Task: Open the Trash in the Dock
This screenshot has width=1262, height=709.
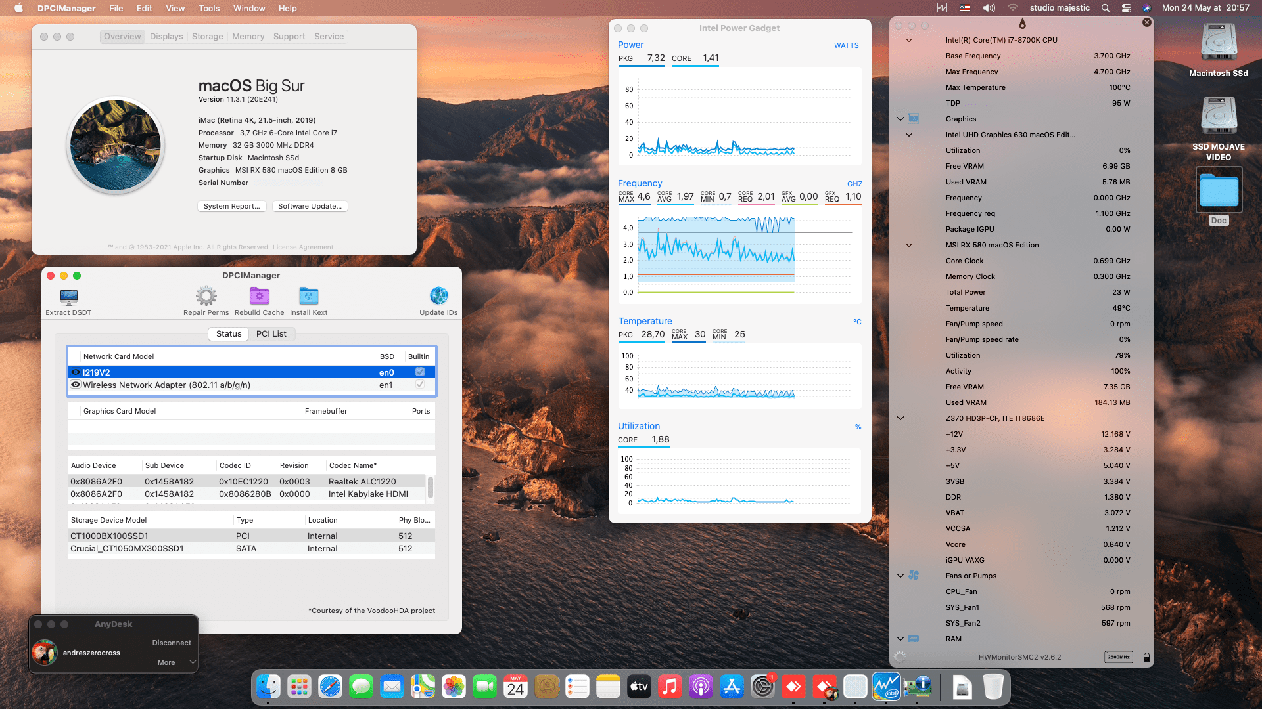Action: [993, 687]
